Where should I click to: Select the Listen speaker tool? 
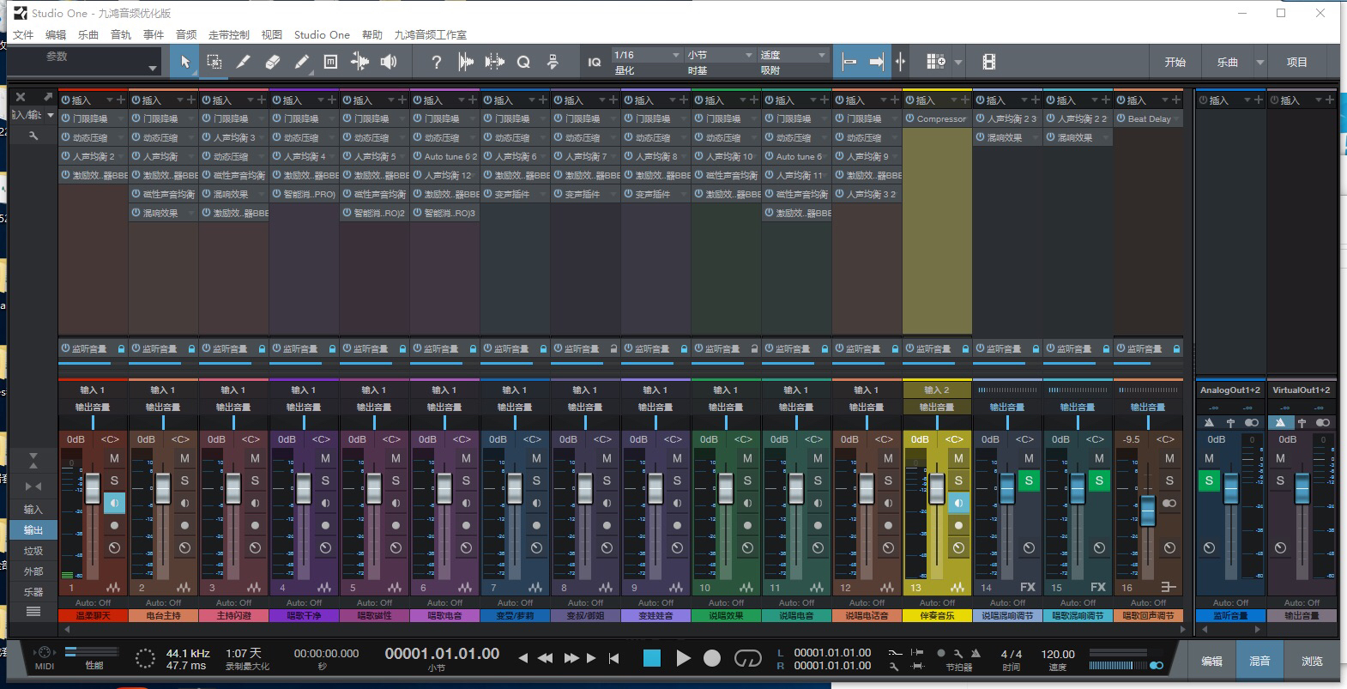pyautogui.click(x=390, y=62)
